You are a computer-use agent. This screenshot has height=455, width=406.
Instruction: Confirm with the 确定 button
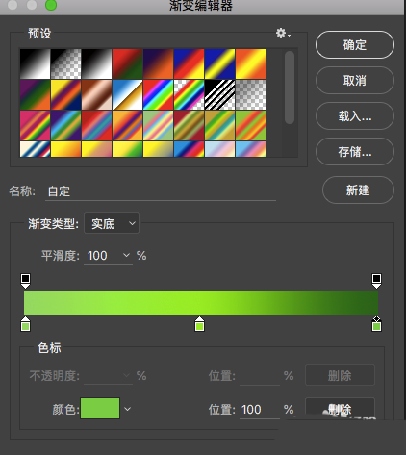(355, 44)
